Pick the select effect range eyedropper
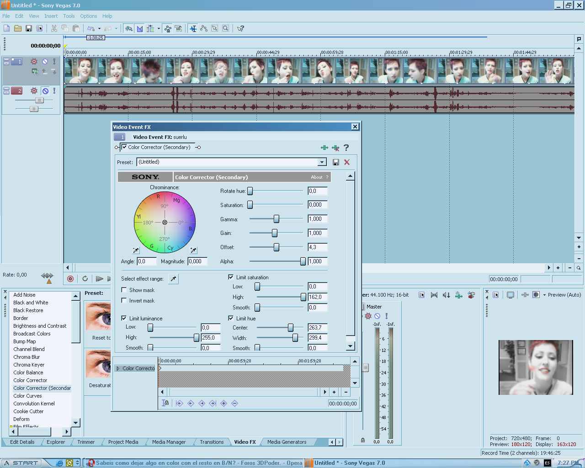The width and height of the screenshot is (585, 468). [173, 279]
